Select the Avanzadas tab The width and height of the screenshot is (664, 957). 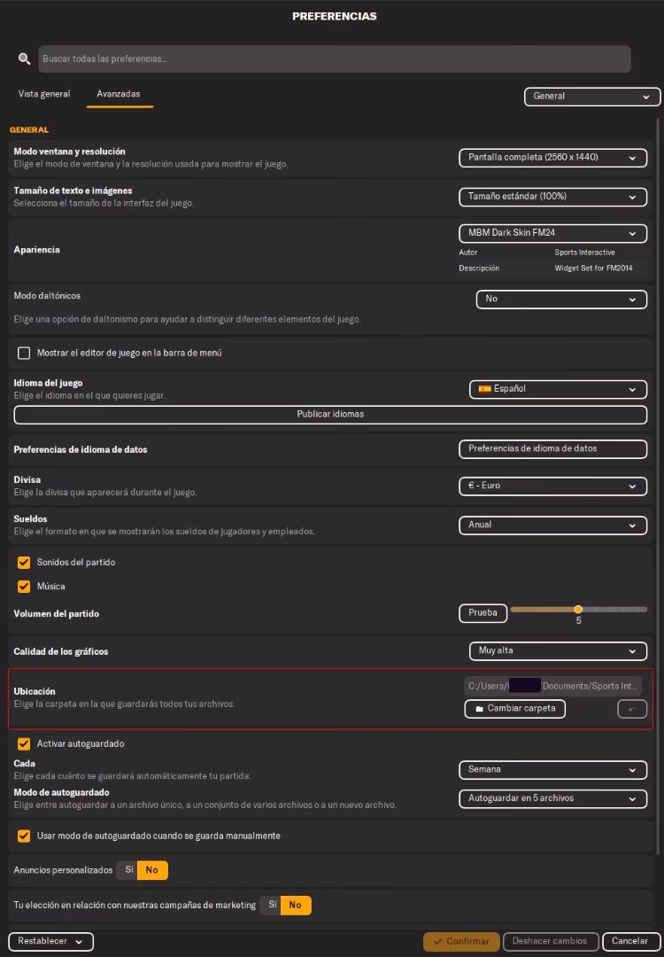click(119, 94)
